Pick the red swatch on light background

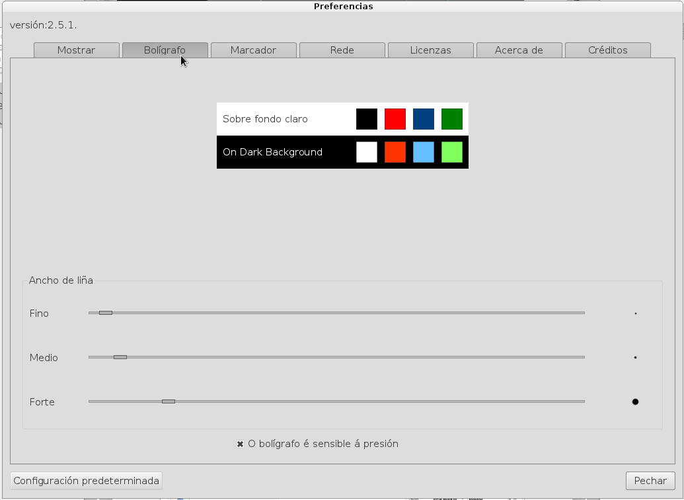click(x=395, y=119)
